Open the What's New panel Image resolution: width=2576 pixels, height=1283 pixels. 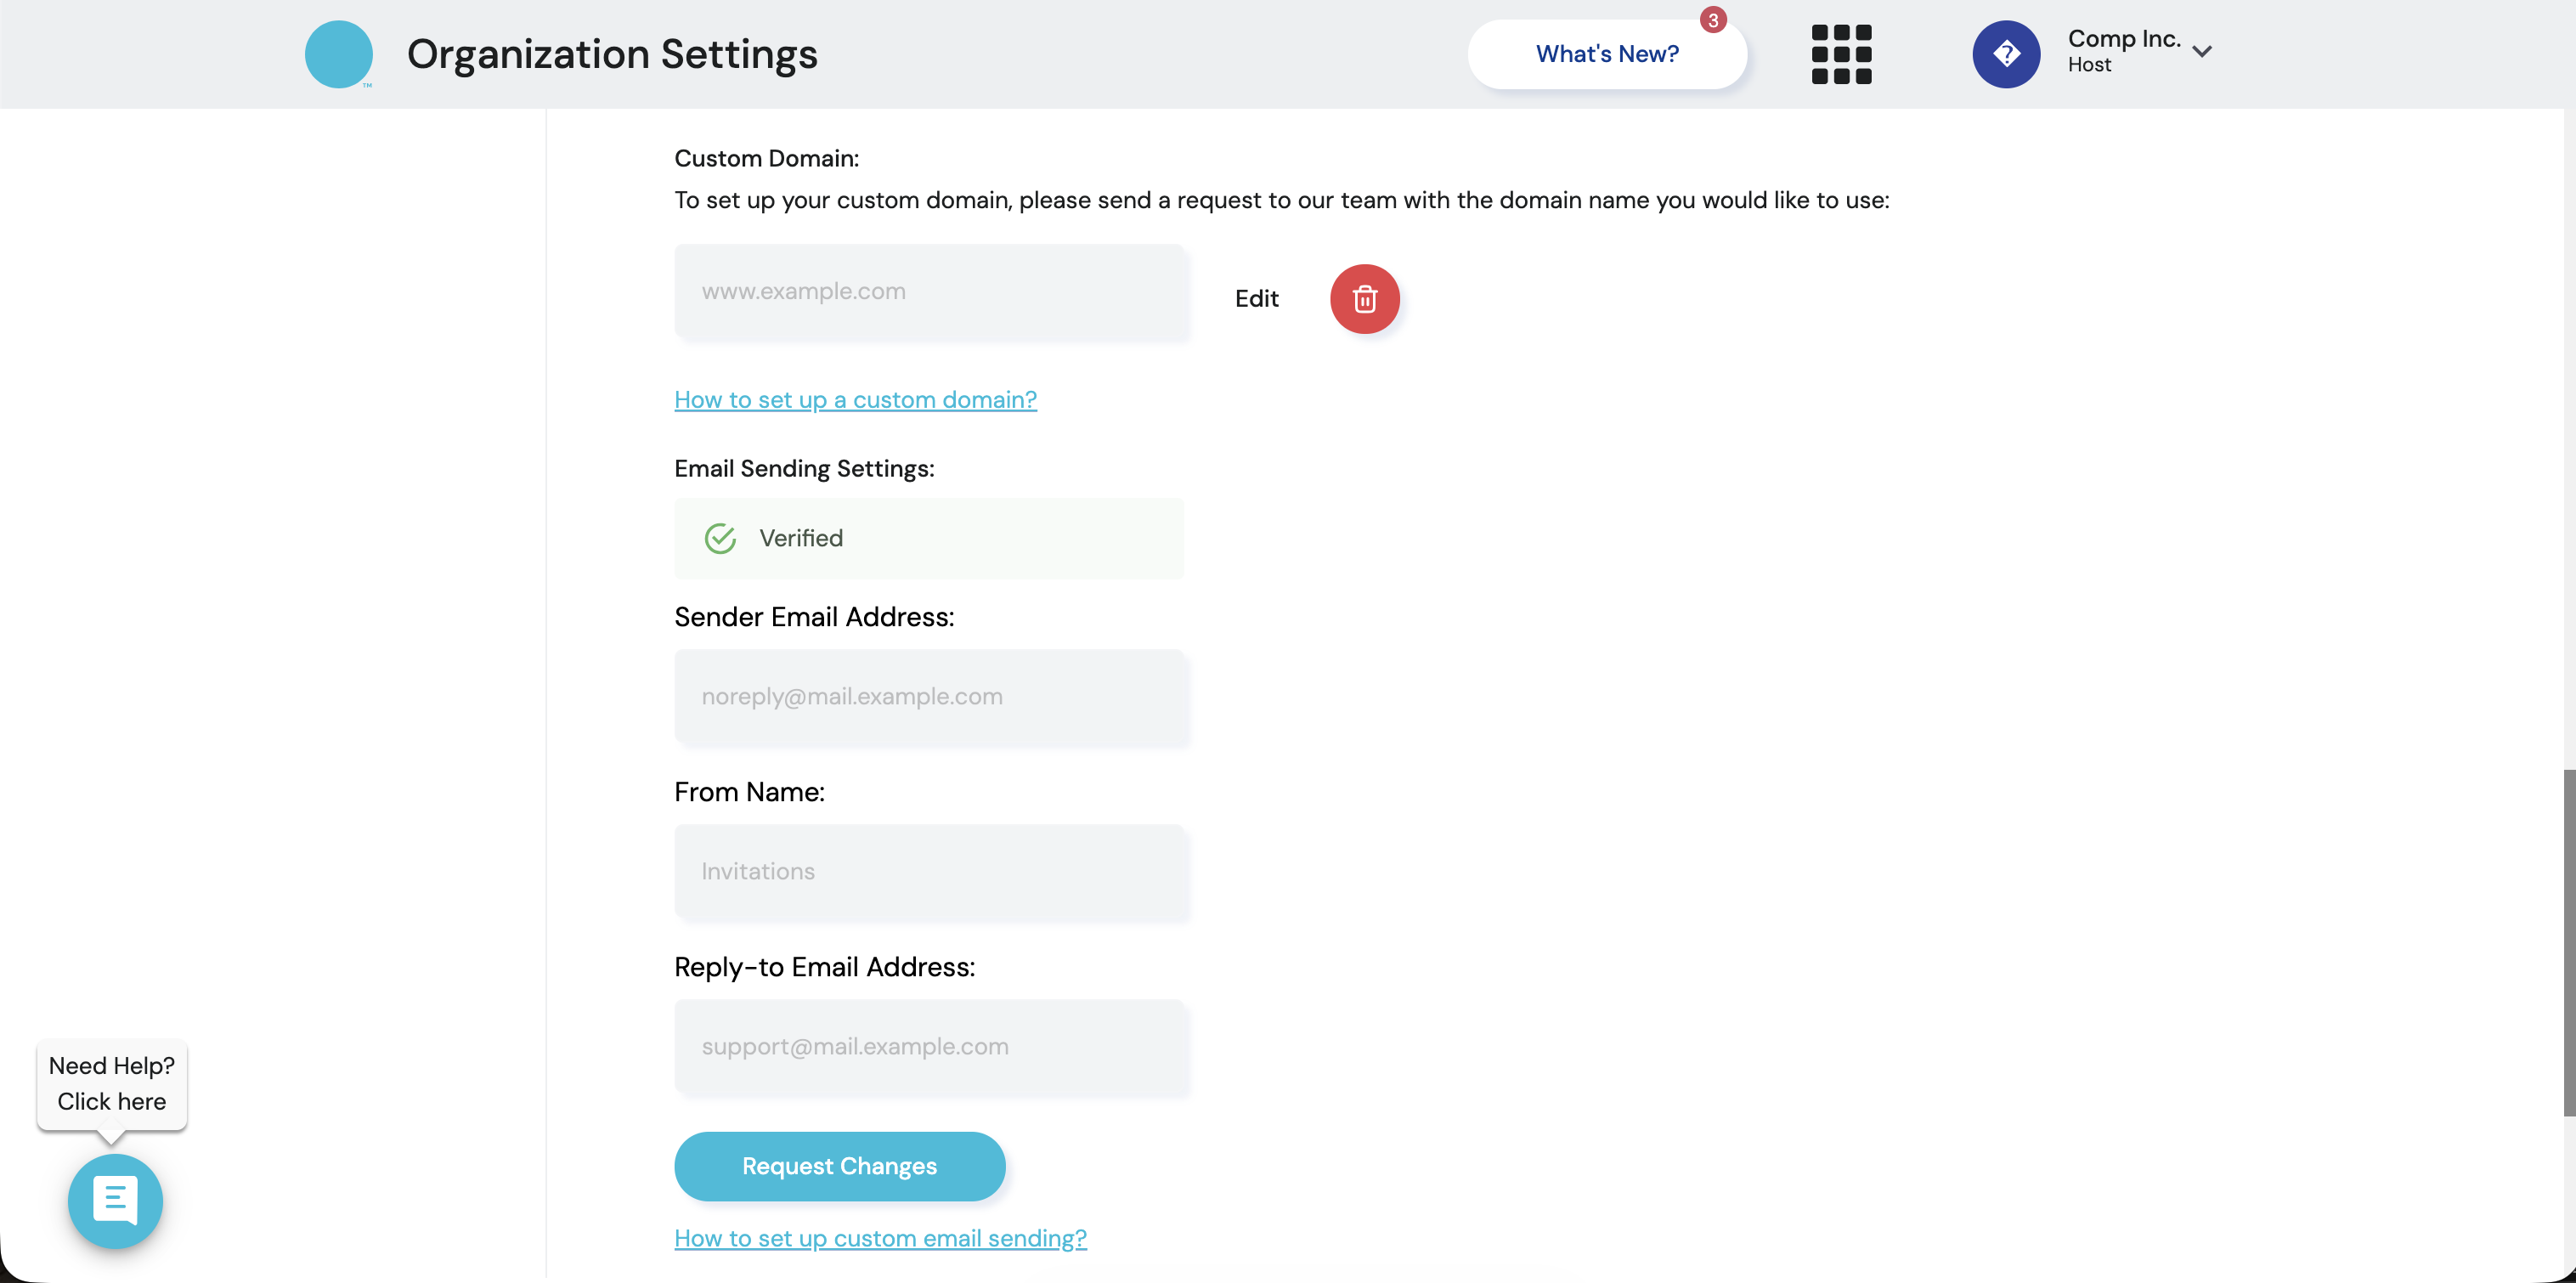tap(1606, 54)
